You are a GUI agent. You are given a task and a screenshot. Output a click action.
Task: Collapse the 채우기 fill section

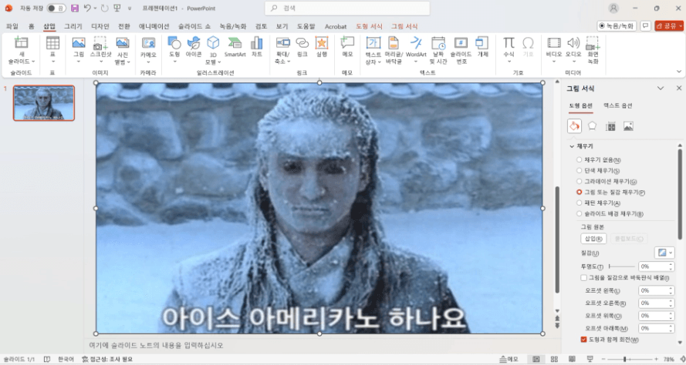click(572, 146)
